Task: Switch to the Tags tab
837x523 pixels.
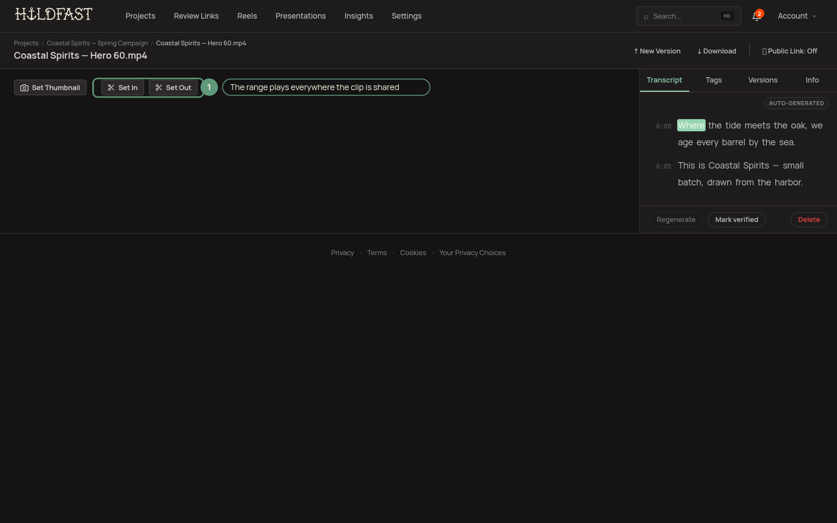Action: (714, 80)
